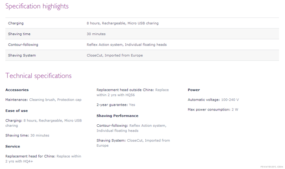Click the "Specification highlights" heading
The image size is (285, 169).
click(37, 6)
